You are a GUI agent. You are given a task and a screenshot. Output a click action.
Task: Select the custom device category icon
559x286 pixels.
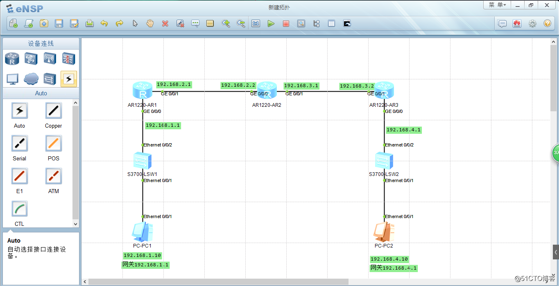50,79
